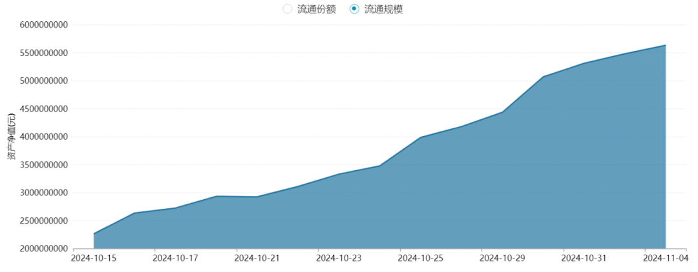Select the 流通份额 radio option

(x=288, y=9)
